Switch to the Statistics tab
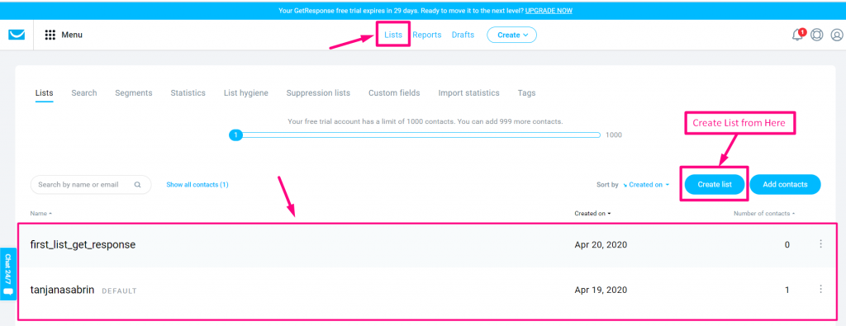Image resolution: width=846 pixels, height=326 pixels. (188, 93)
